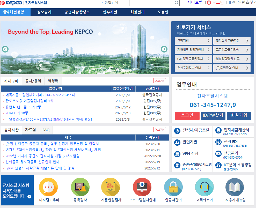This screenshot has height=208, width=256.
Task: Open notice 신뢰품목 유자격등록 신규업체 안내
Action: pos(33,162)
